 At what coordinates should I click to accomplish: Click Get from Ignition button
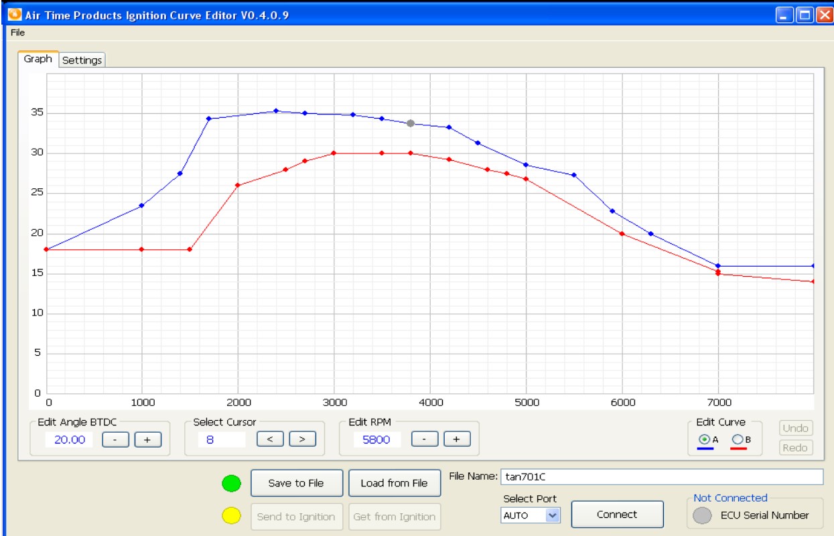pyautogui.click(x=395, y=517)
